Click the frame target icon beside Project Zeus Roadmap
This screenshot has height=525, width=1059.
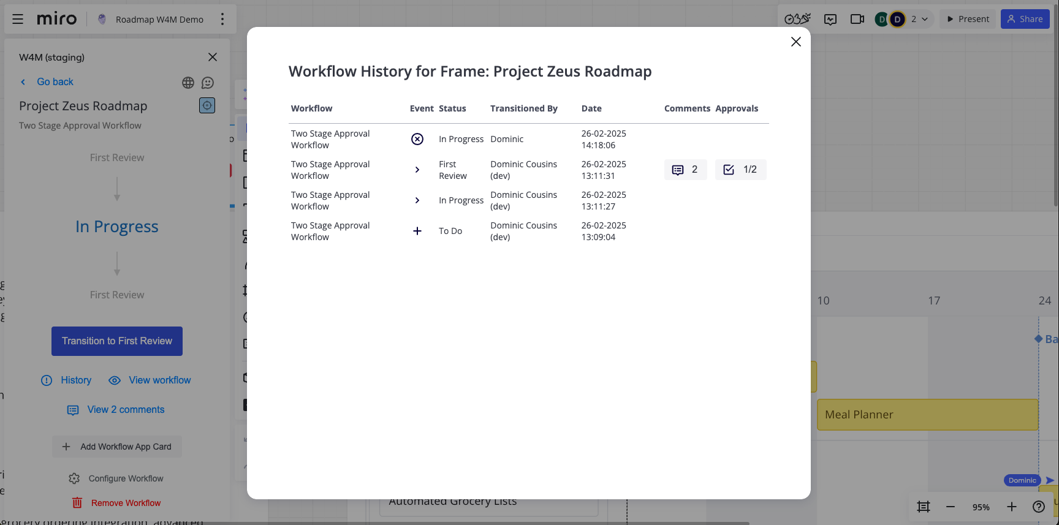207,105
